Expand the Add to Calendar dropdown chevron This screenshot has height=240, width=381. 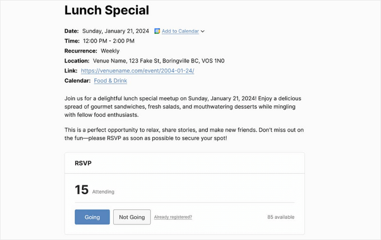pos(203,31)
